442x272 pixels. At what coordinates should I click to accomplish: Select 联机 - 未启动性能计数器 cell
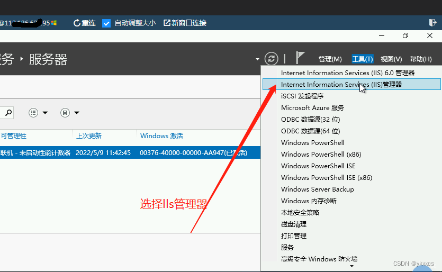[35, 153]
